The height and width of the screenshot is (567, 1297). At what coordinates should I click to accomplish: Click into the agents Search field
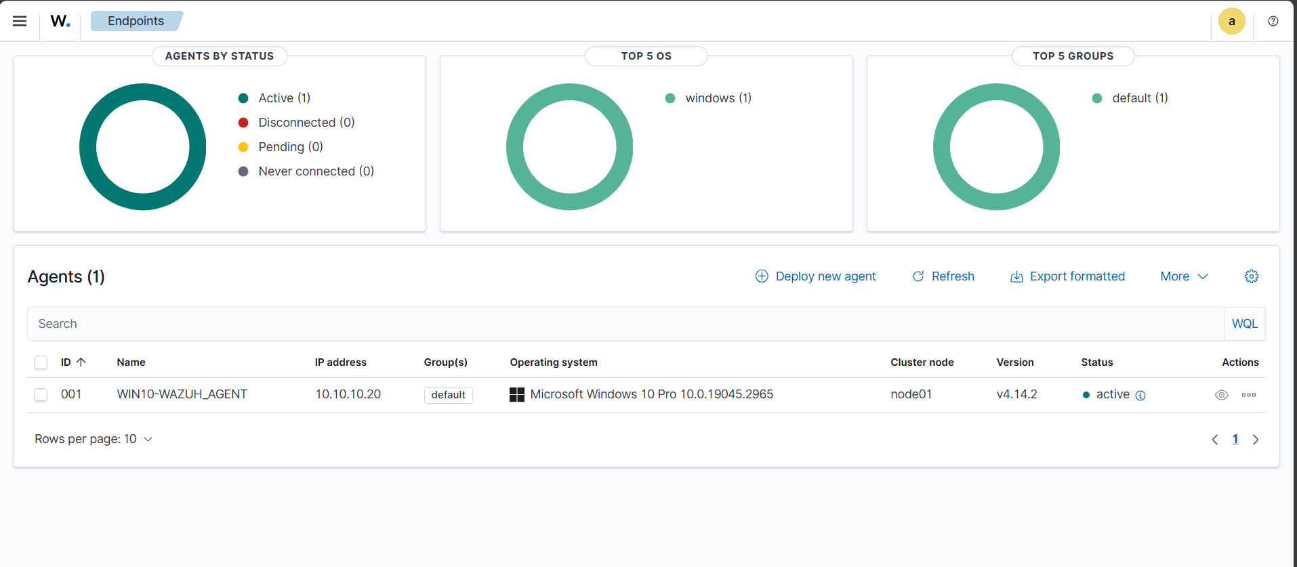[623, 324]
